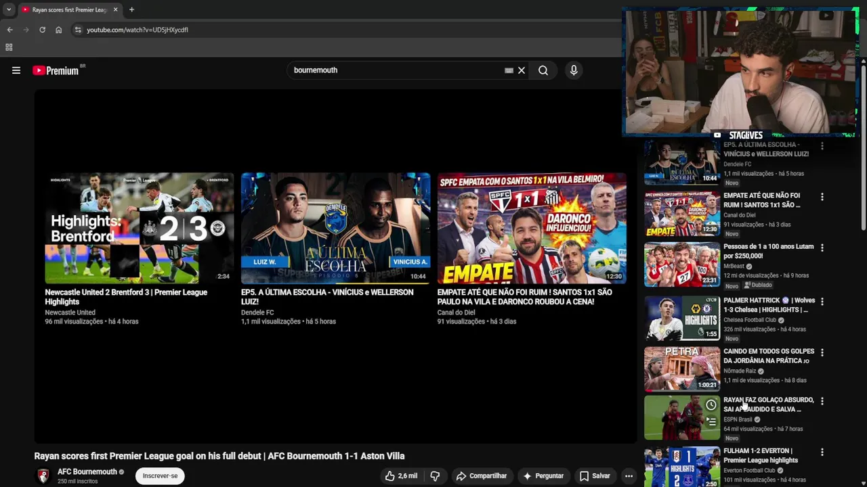Visit Newcastle United channel under end-screen video
The height and width of the screenshot is (487, 867).
pos(70,312)
